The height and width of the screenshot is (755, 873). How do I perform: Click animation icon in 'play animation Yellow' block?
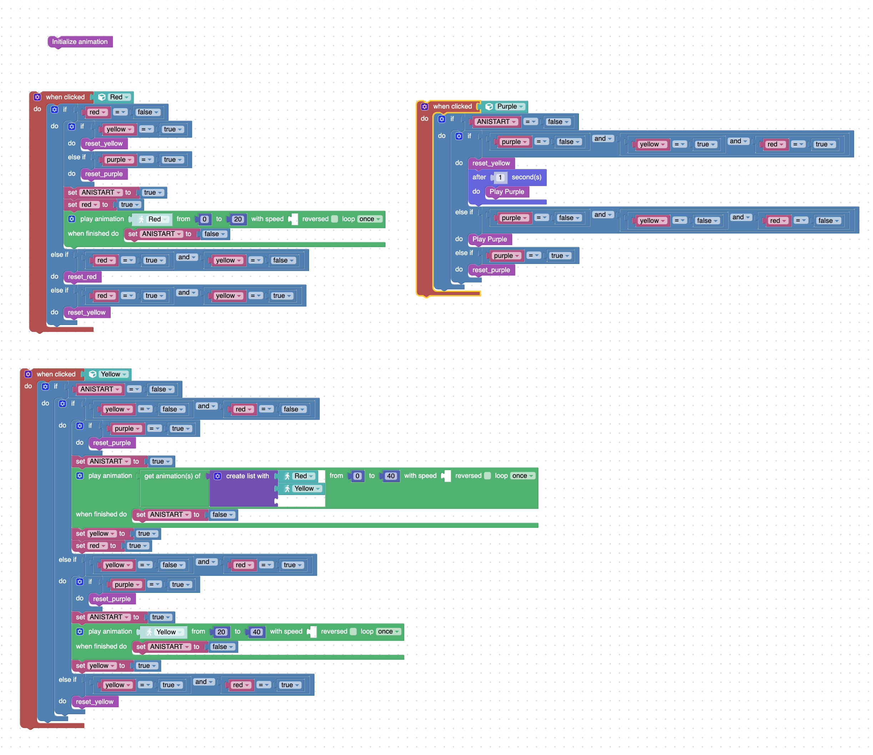(x=149, y=632)
